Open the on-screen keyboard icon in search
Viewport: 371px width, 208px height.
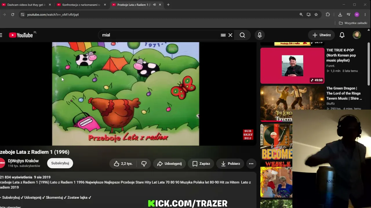[223, 35]
